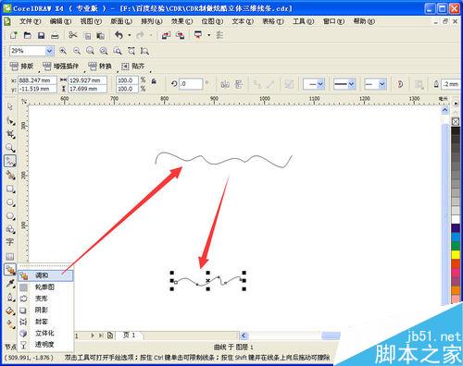463x366 pixels.
Task: Select the Ellipse tool
Action: coord(10,202)
